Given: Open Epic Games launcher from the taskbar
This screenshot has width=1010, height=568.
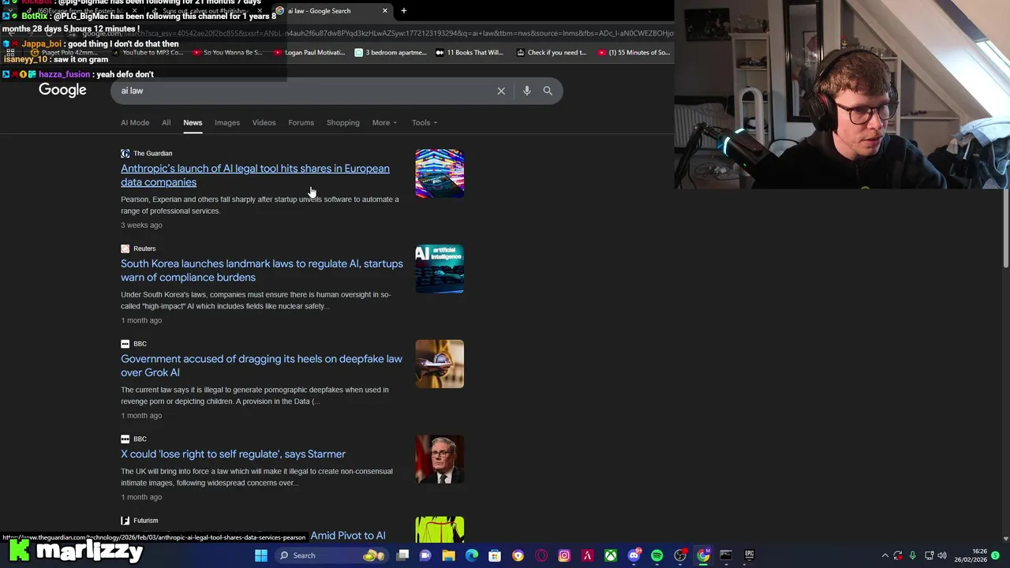Looking at the screenshot, I should click(749, 555).
